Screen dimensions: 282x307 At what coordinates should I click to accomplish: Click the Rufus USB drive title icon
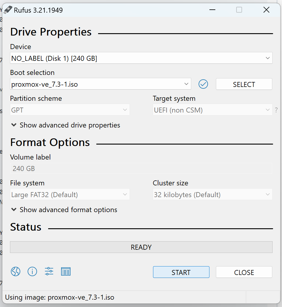pos(8,10)
